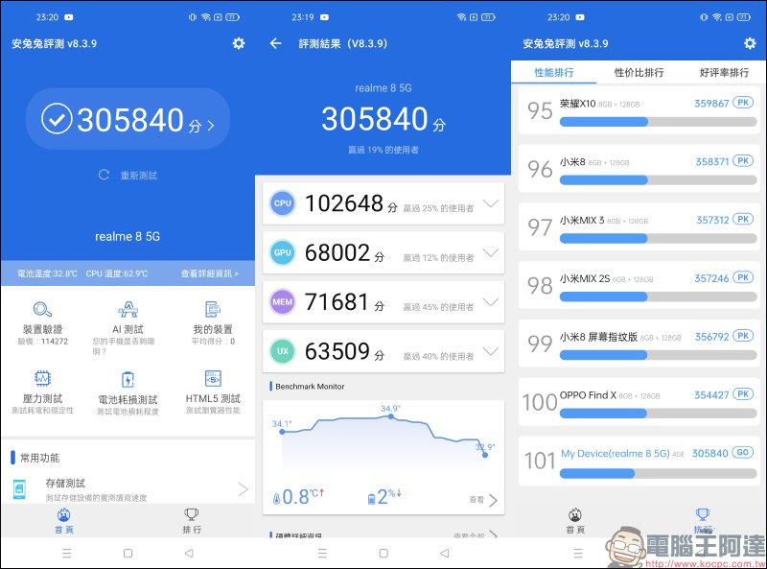Image resolution: width=767 pixels, height=569 pixels.
Task: Tap PK button for 小米8 屏幕指纹版
Action: point(743,336)
